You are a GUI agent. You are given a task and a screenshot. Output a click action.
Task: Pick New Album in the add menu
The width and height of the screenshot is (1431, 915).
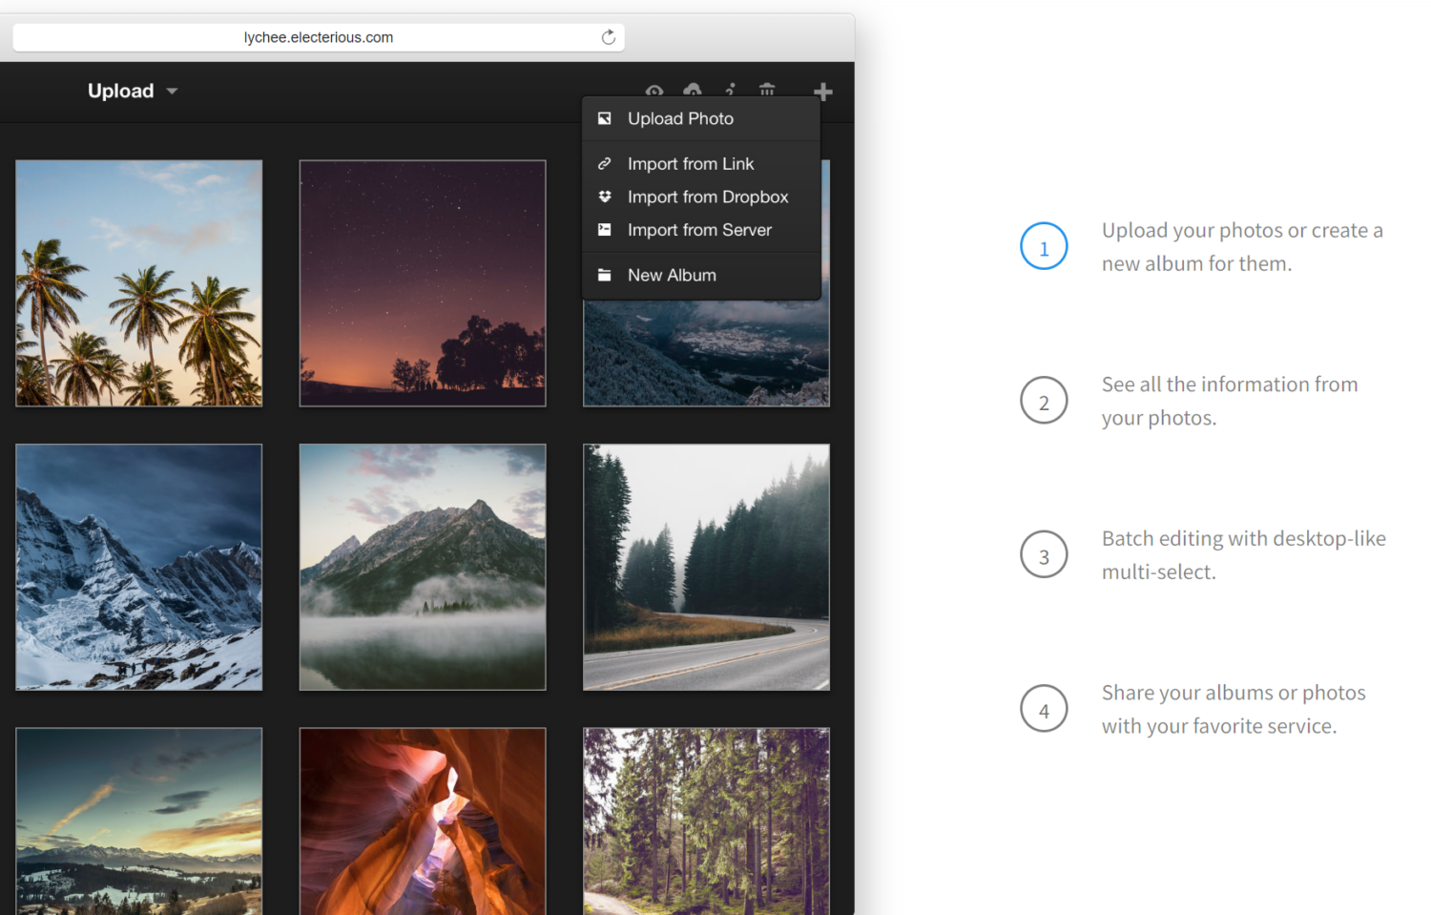[701, 275]
